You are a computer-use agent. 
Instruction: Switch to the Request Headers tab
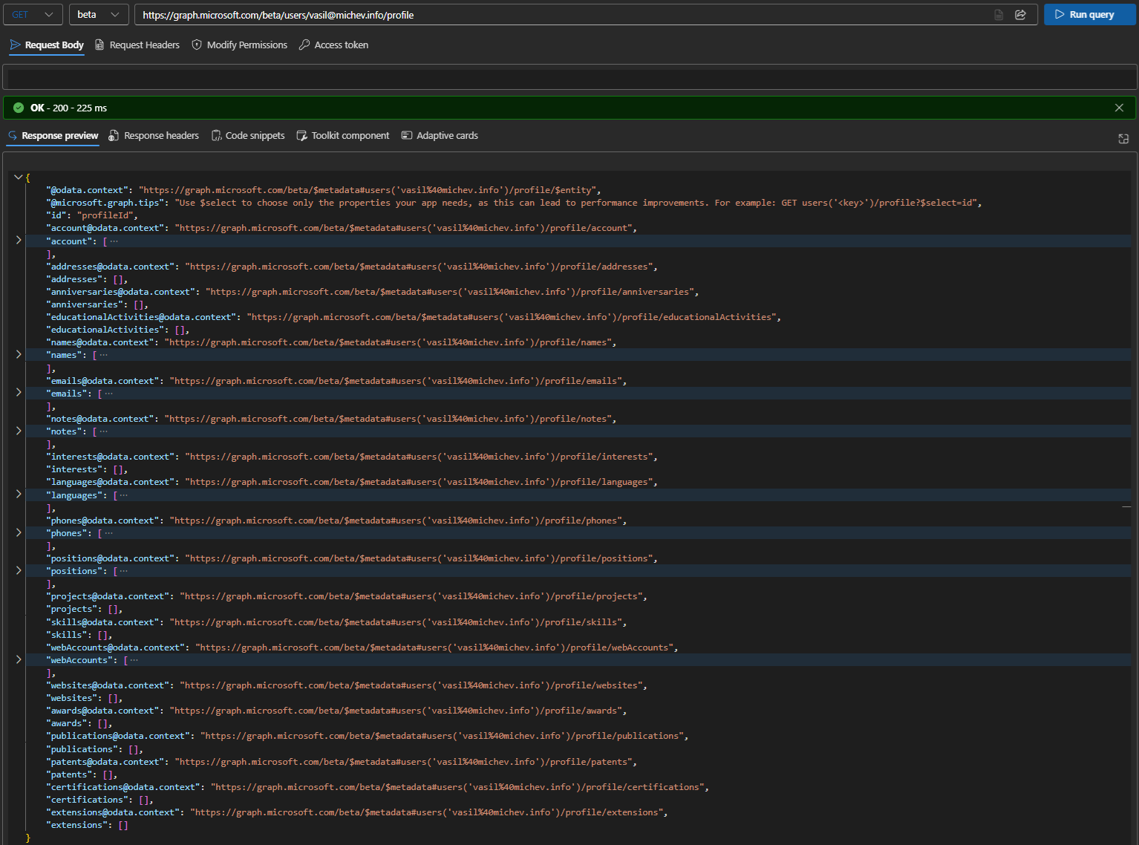(137, 45)
